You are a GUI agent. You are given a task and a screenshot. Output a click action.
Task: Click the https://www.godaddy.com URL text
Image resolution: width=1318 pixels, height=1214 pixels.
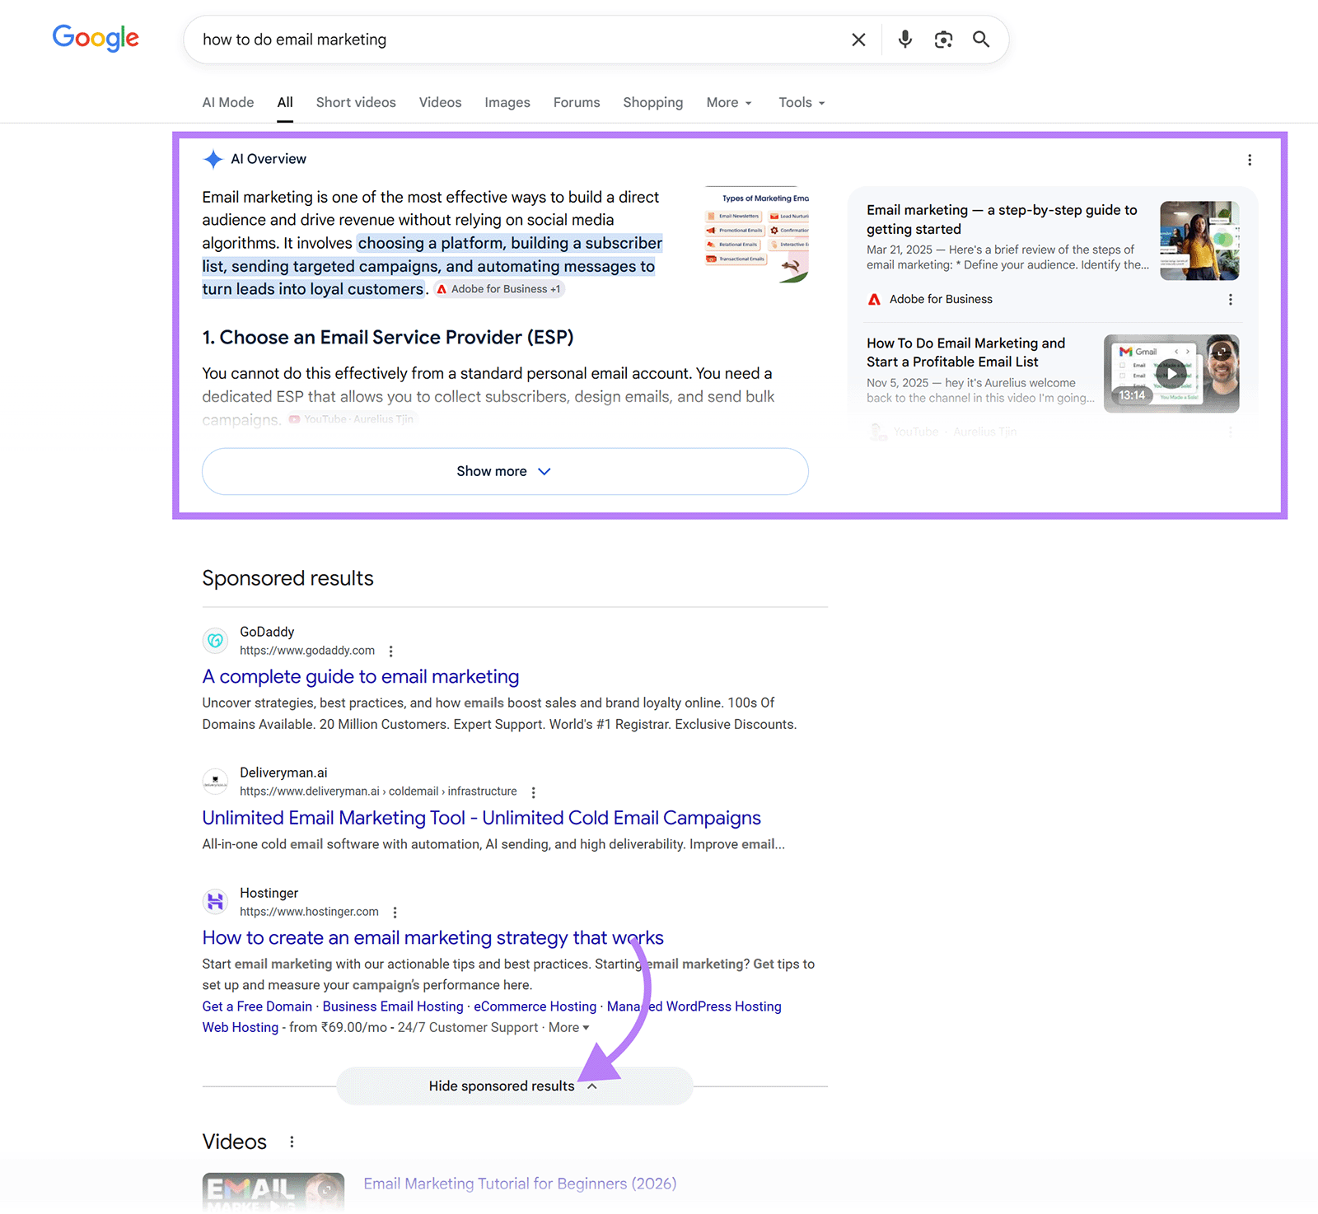pyautogui.click(x=307, y=651)
